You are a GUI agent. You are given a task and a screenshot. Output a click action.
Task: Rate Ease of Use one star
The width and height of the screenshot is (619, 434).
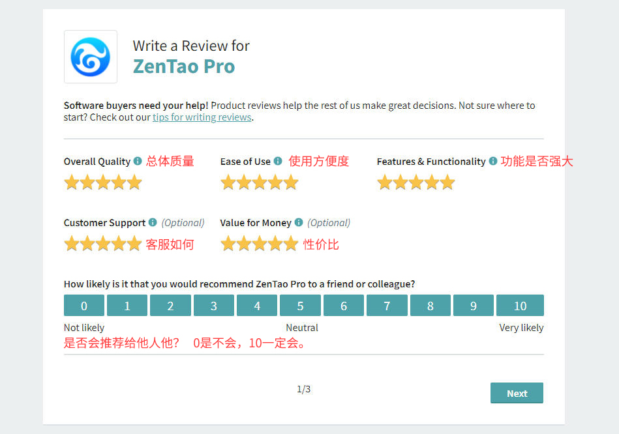pos(228,182)
